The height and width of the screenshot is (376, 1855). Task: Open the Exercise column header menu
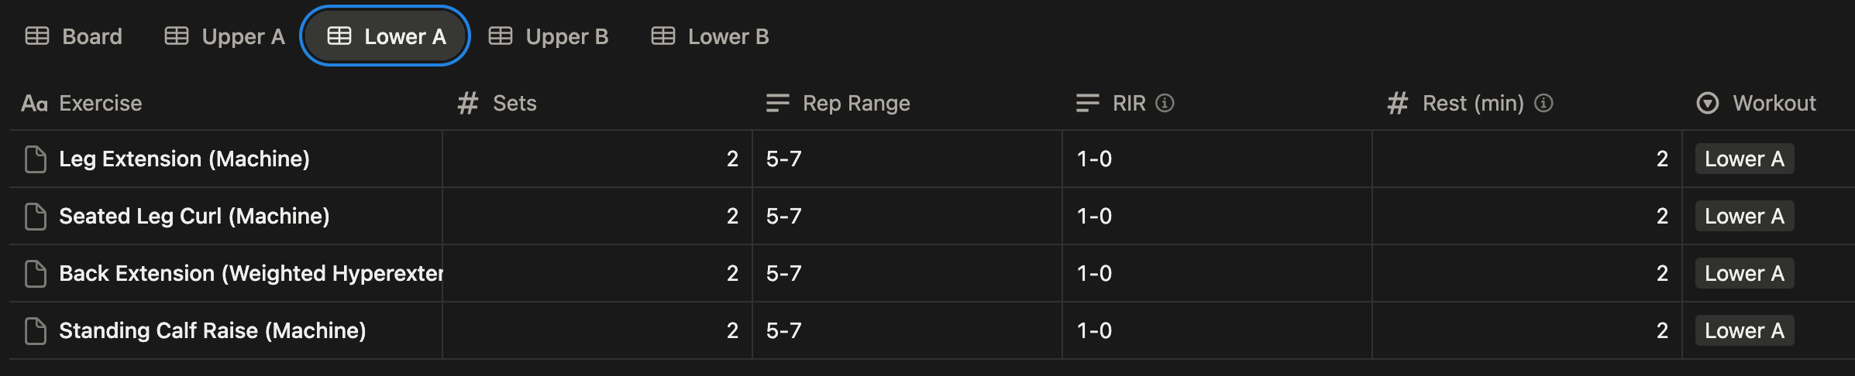100,103
